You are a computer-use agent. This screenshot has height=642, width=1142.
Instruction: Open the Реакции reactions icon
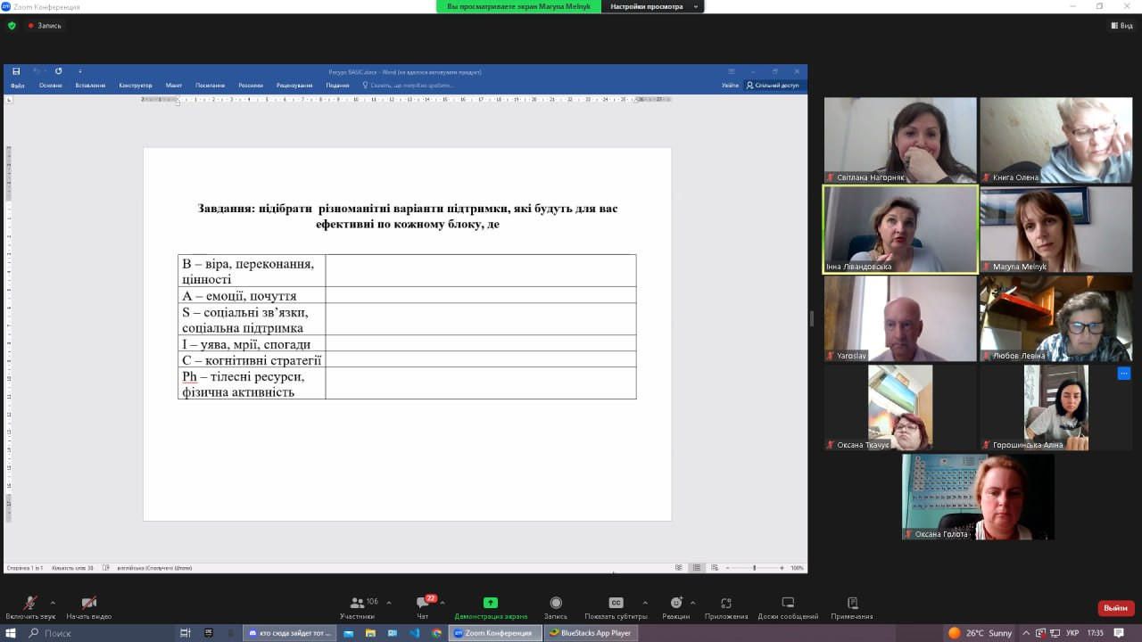point(675,604)
